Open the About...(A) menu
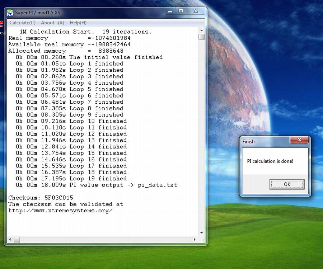 coord(52,23)
